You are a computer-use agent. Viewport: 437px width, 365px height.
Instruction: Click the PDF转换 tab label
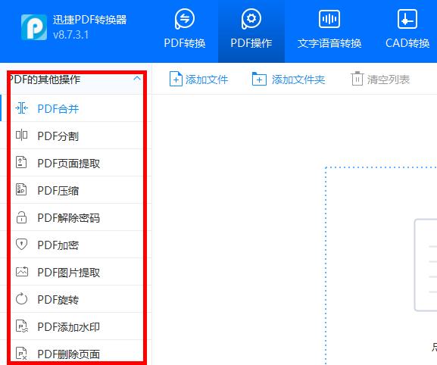tap(185, 43)
